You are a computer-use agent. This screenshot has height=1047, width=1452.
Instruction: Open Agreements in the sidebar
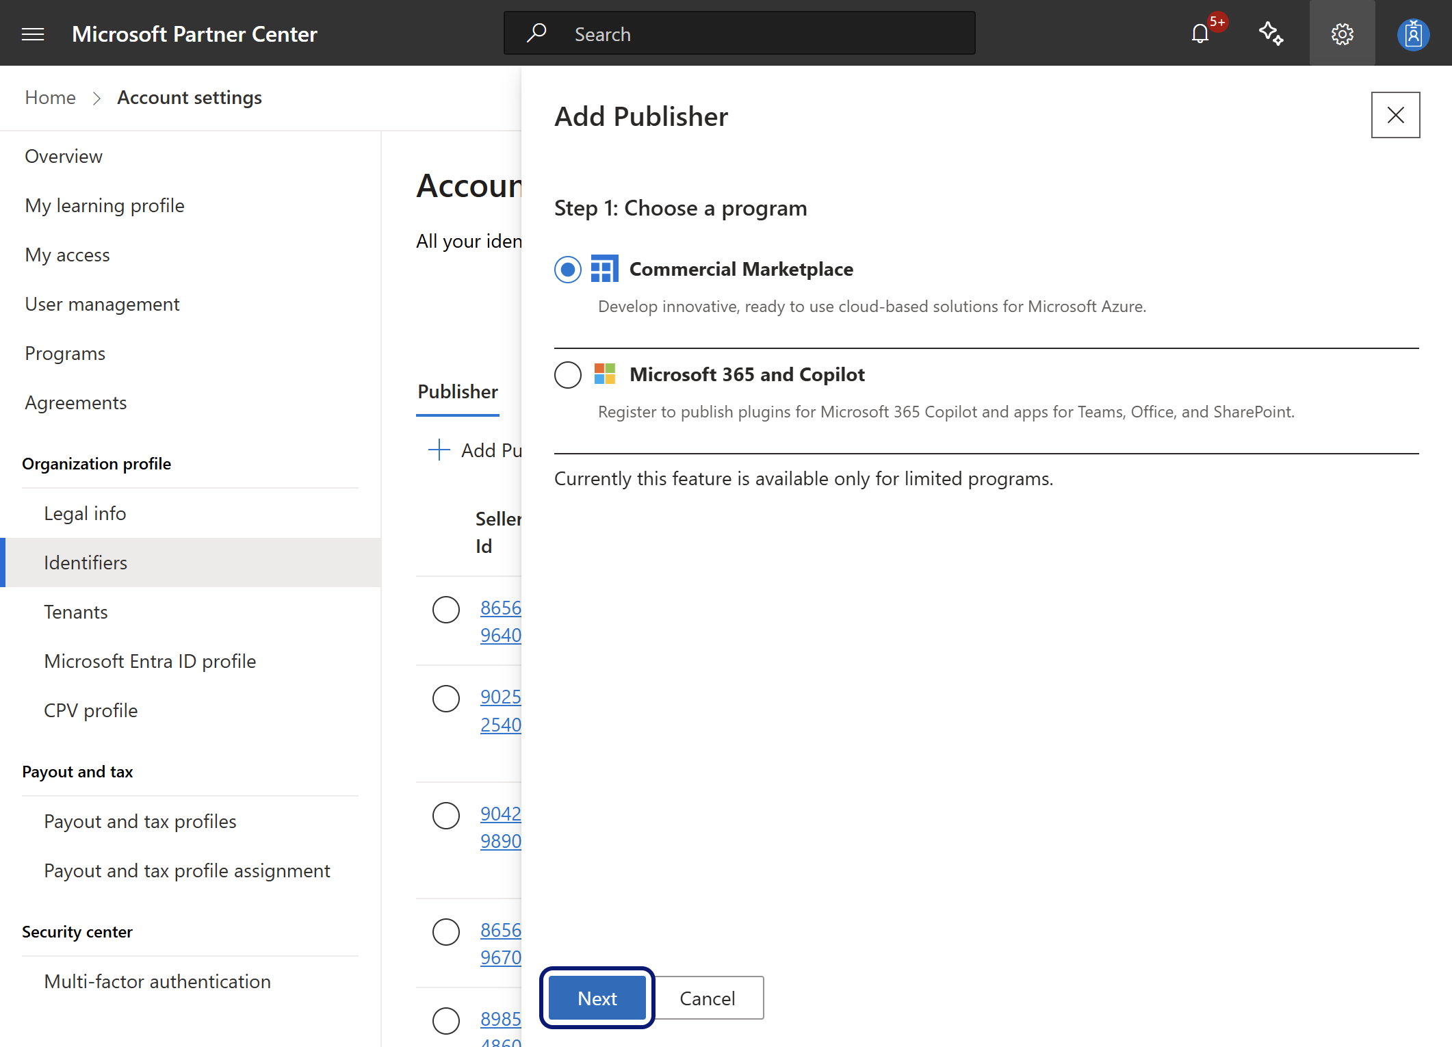[x=75, y=402]
